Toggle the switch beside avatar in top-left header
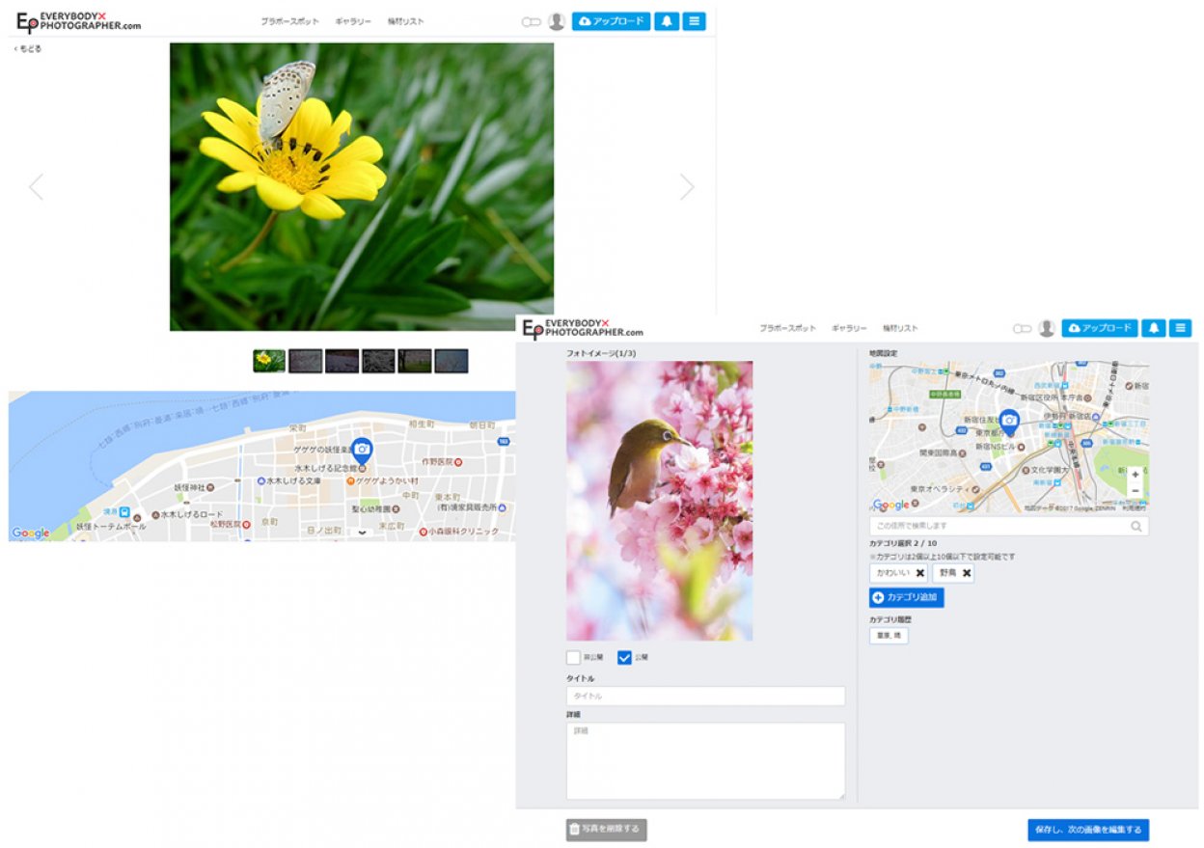This screenshot has height=848, width=1204. (x=531, y=21)
